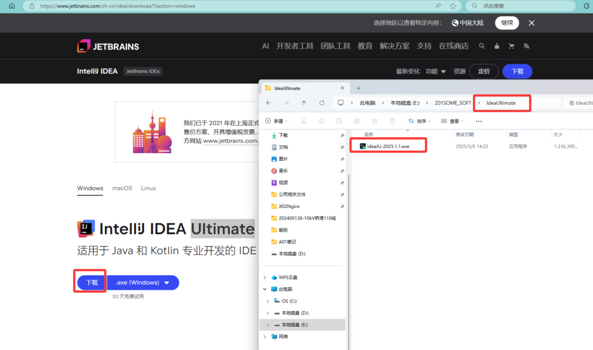Click the paste icon in Explorer toolbar
This screenshot has width=593, height=350.
pyautogui.click(x=339, y=121)
